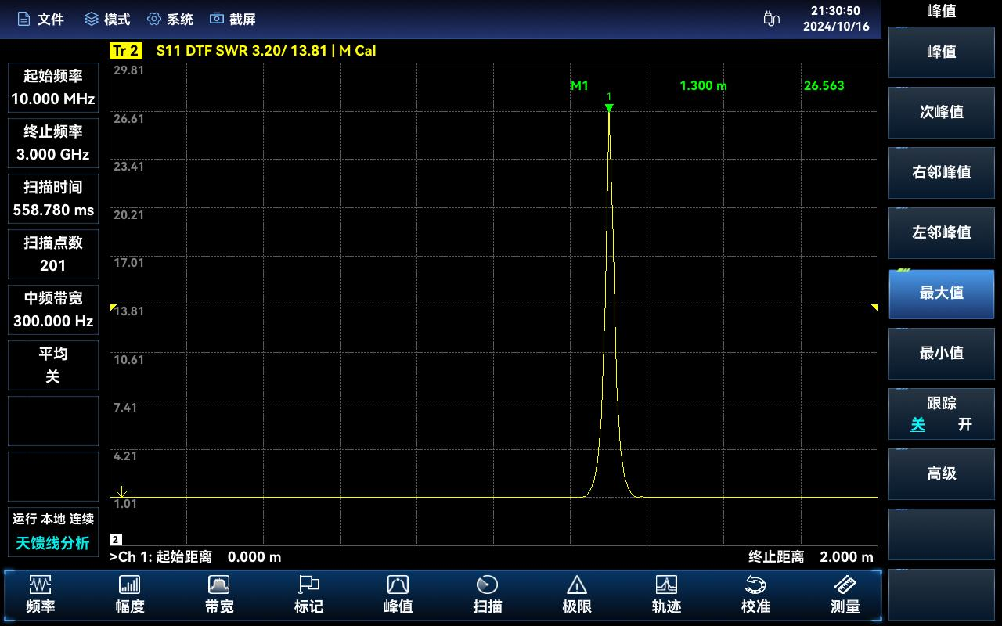Open the 系统 (system) settings menu
The width and height of the screenshot is (1002, 626).
tap(170, 19)
